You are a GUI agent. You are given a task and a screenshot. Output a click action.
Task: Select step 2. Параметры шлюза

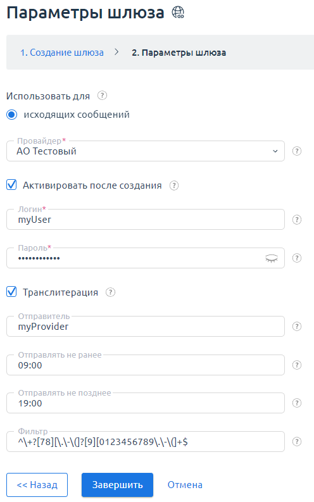click(x=179, y=53)
